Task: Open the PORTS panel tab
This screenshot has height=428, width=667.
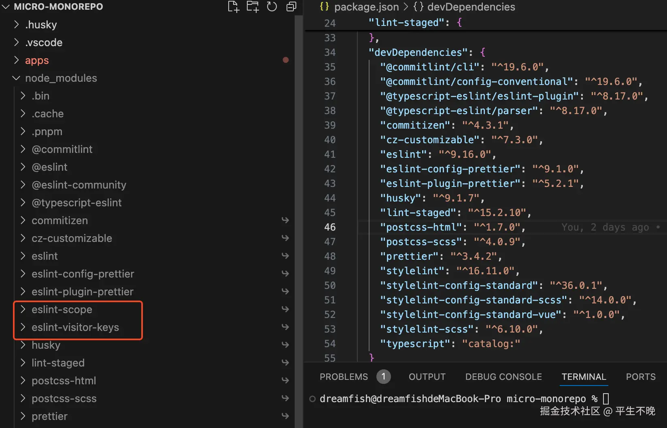Action: tap(641, 377)
